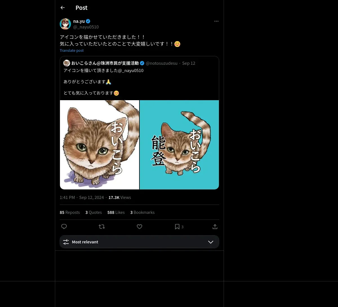Open quoted account @notosuzudesu handle
This screenshot has height=307, width=338.
(161, 63)
